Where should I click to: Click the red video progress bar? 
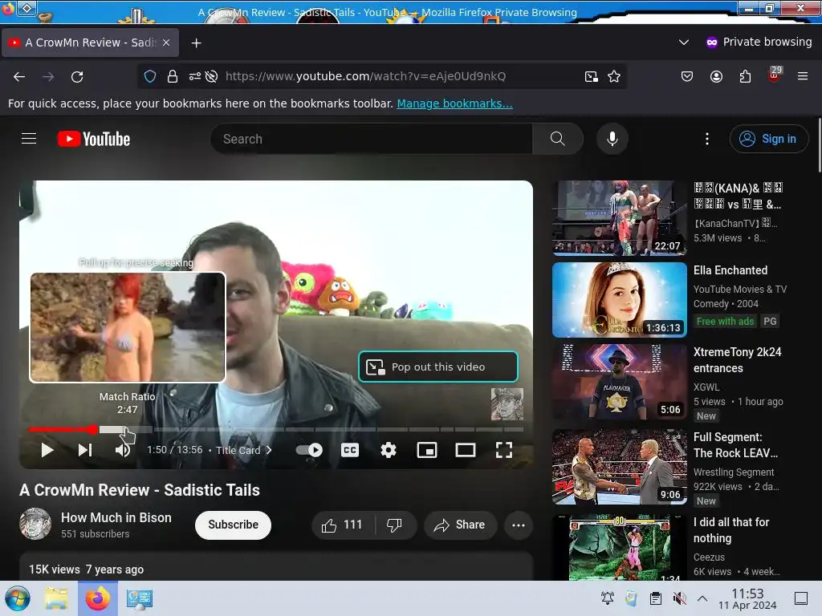(61, 430)
